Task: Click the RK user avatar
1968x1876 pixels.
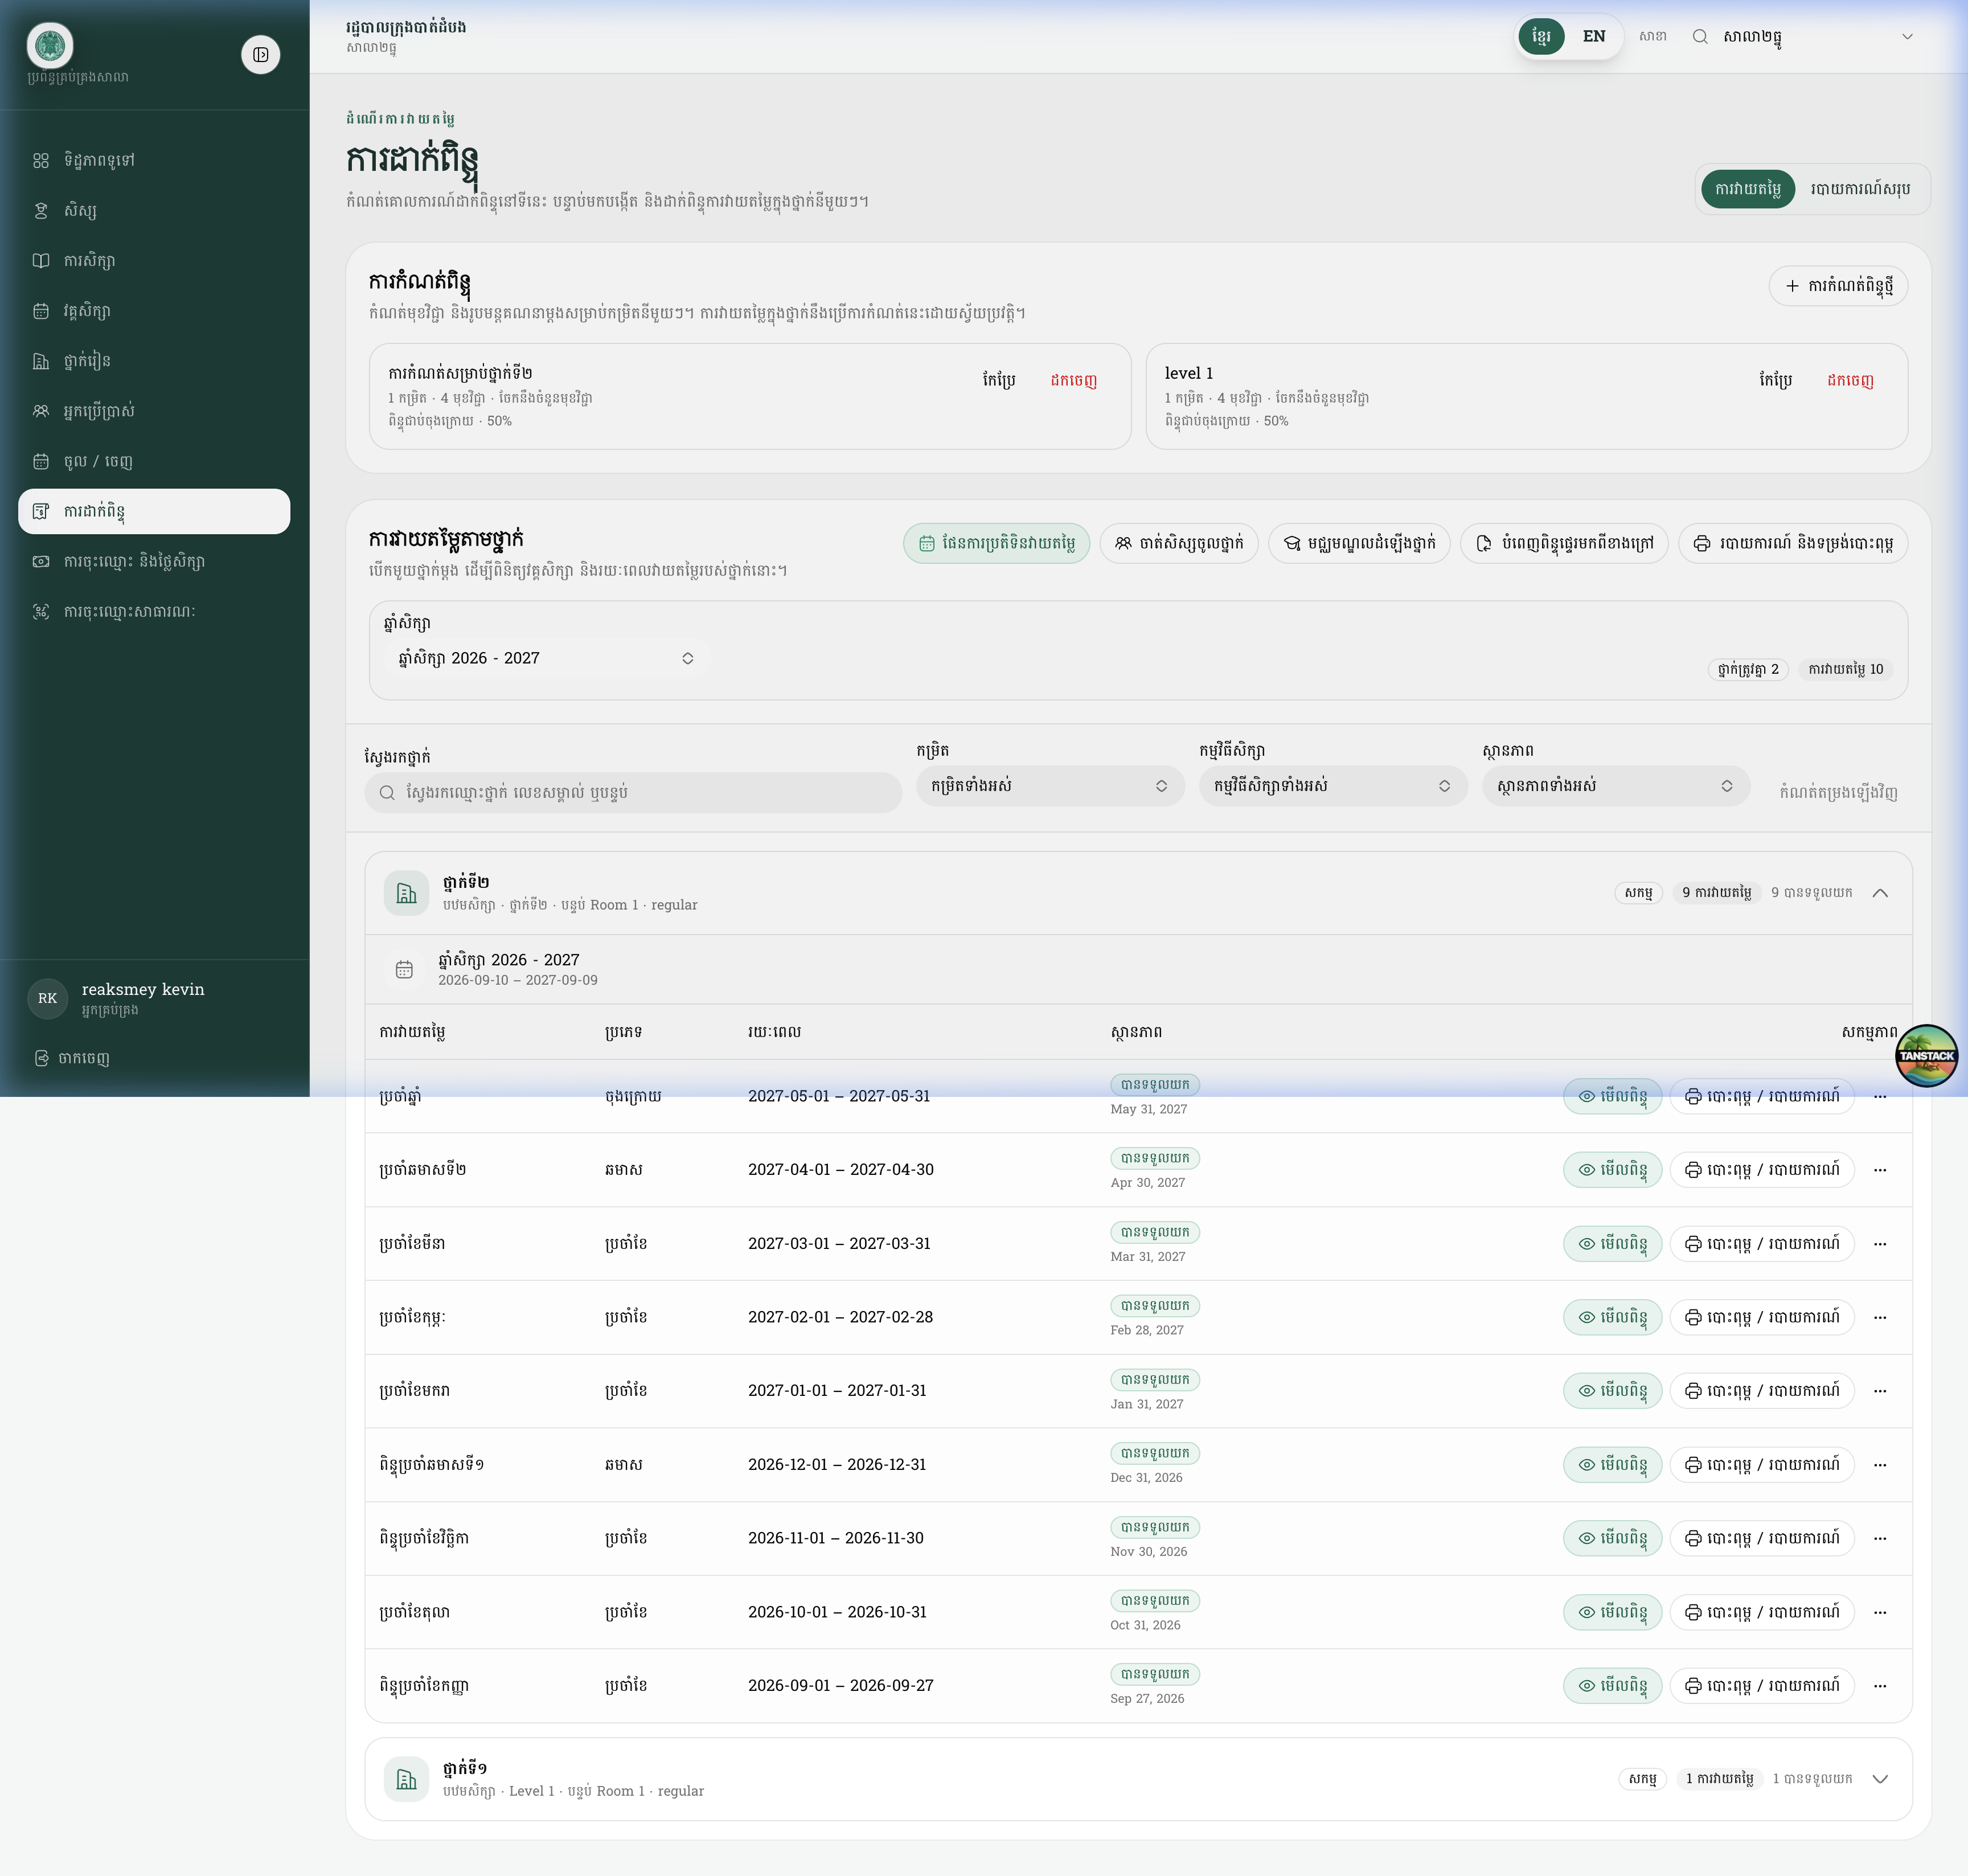Action: point(47,998)
